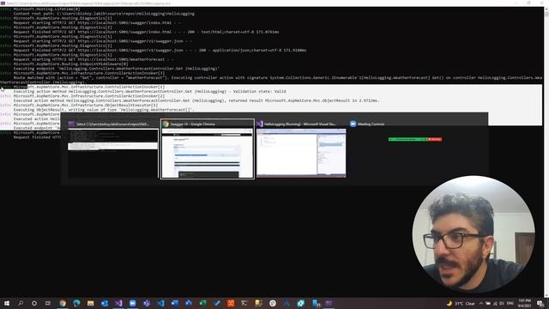This screenshot has height=309, width=549.
Task: Click the 'Content root path' console line
Action: pos(104,14)
